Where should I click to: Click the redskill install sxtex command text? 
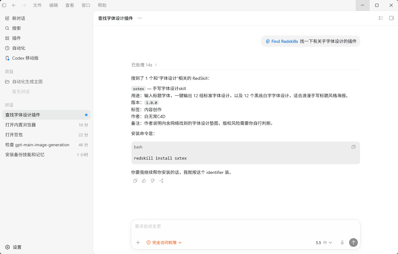[x=160, y=158]
